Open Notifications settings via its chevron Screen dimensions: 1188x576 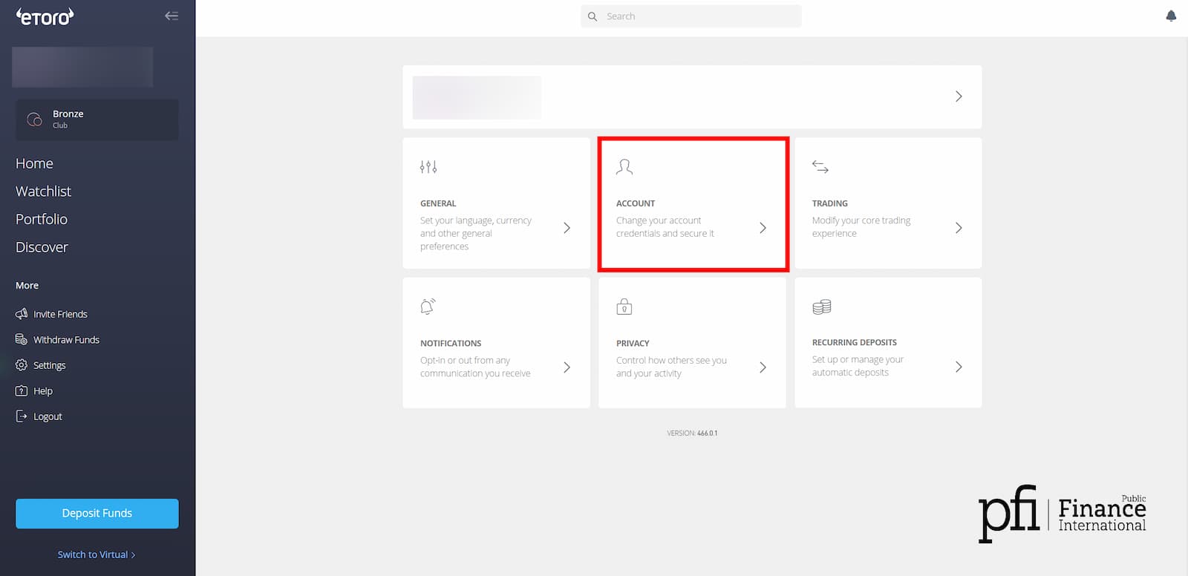coord(567,367)
